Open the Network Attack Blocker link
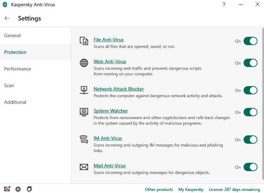Screen dimensions: 264x193 pos(119,89)
